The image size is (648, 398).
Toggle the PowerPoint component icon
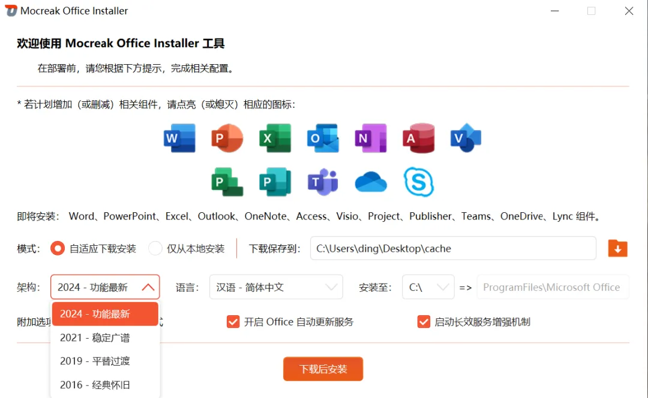(x=227, y=138)
